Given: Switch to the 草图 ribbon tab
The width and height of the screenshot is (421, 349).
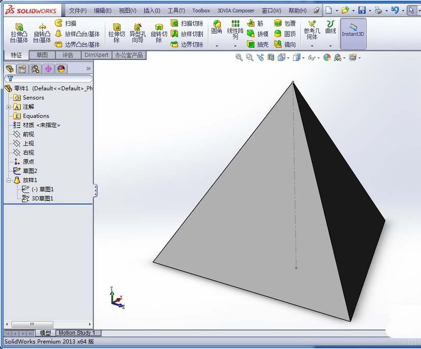Looking at the screenshot, I should tap(43, 54).
